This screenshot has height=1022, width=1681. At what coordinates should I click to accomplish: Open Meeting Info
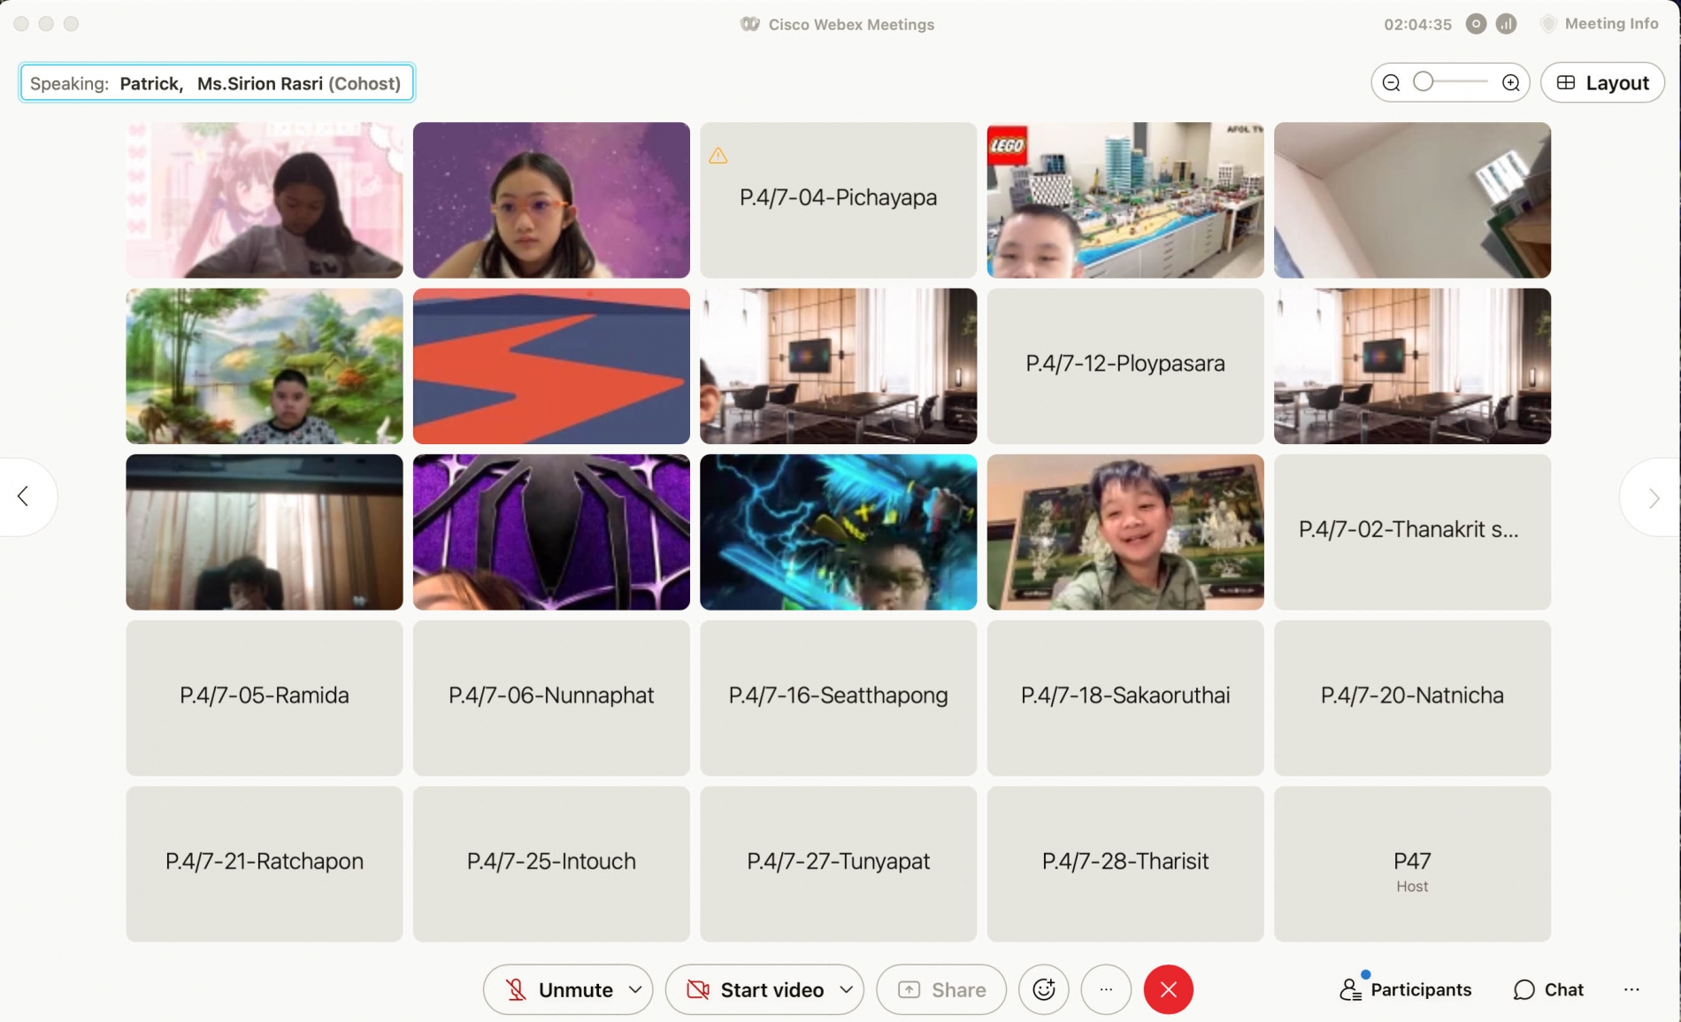pos(1600,24)
